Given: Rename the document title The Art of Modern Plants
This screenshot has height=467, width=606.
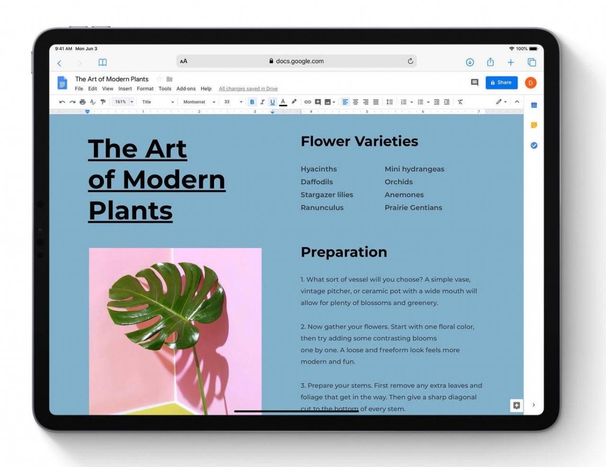Looking at the screenshot, I should pos(112,79).
